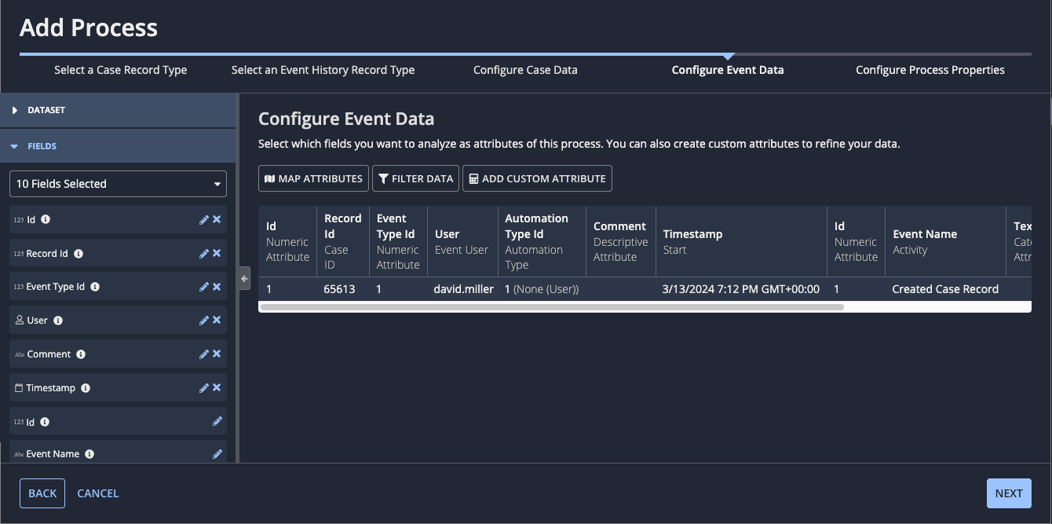Click ADD CUSTOM ATTRIBUTE button
This screenshot has height=524, width=1052.
(537, 178)
